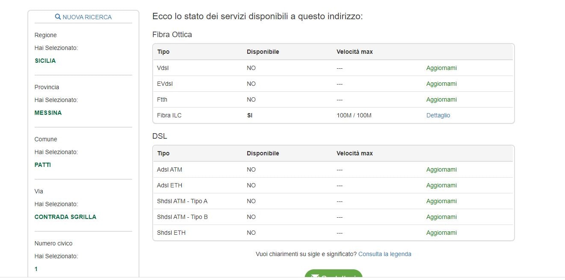Select the CONTRADA SGRILLA street value

pyautogui.click(x=65, y=217)
